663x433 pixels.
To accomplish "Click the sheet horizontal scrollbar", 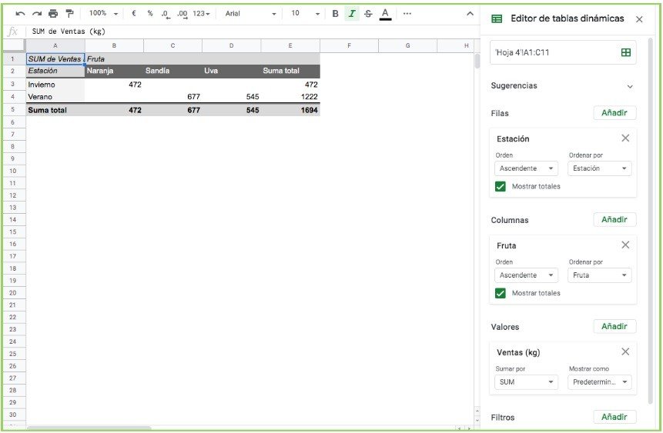I will [x=89, y=428].
